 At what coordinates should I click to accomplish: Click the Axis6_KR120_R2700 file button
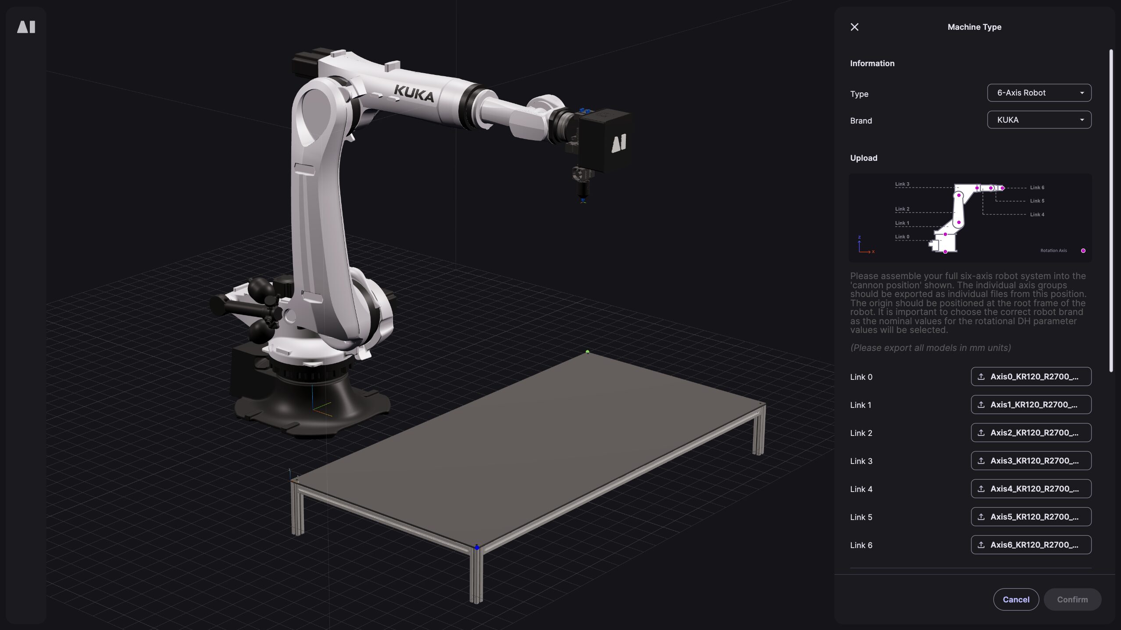pos(1031,545)
